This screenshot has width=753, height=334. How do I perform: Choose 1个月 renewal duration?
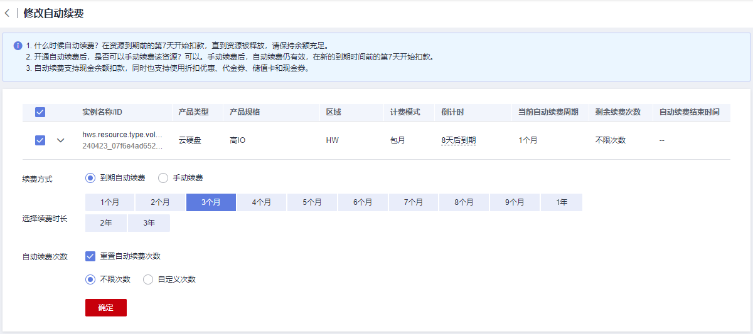point(110,202)
